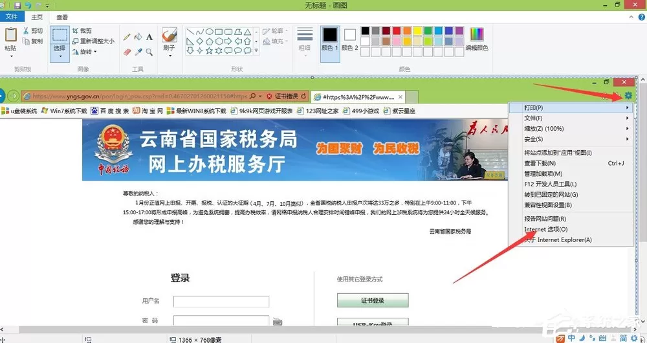Select the Magnifier tool
Screen dimensions: 647x343
(x=149, y=52)
